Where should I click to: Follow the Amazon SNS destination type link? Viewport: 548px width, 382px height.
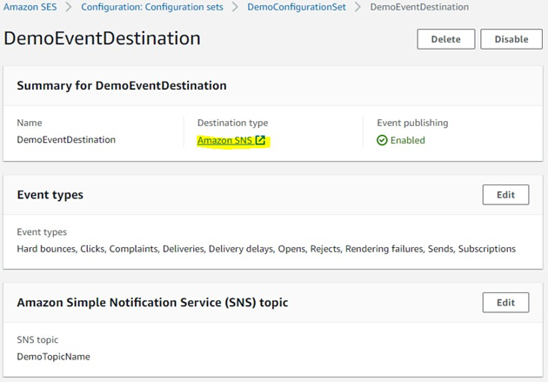click(x=224, y=140)
